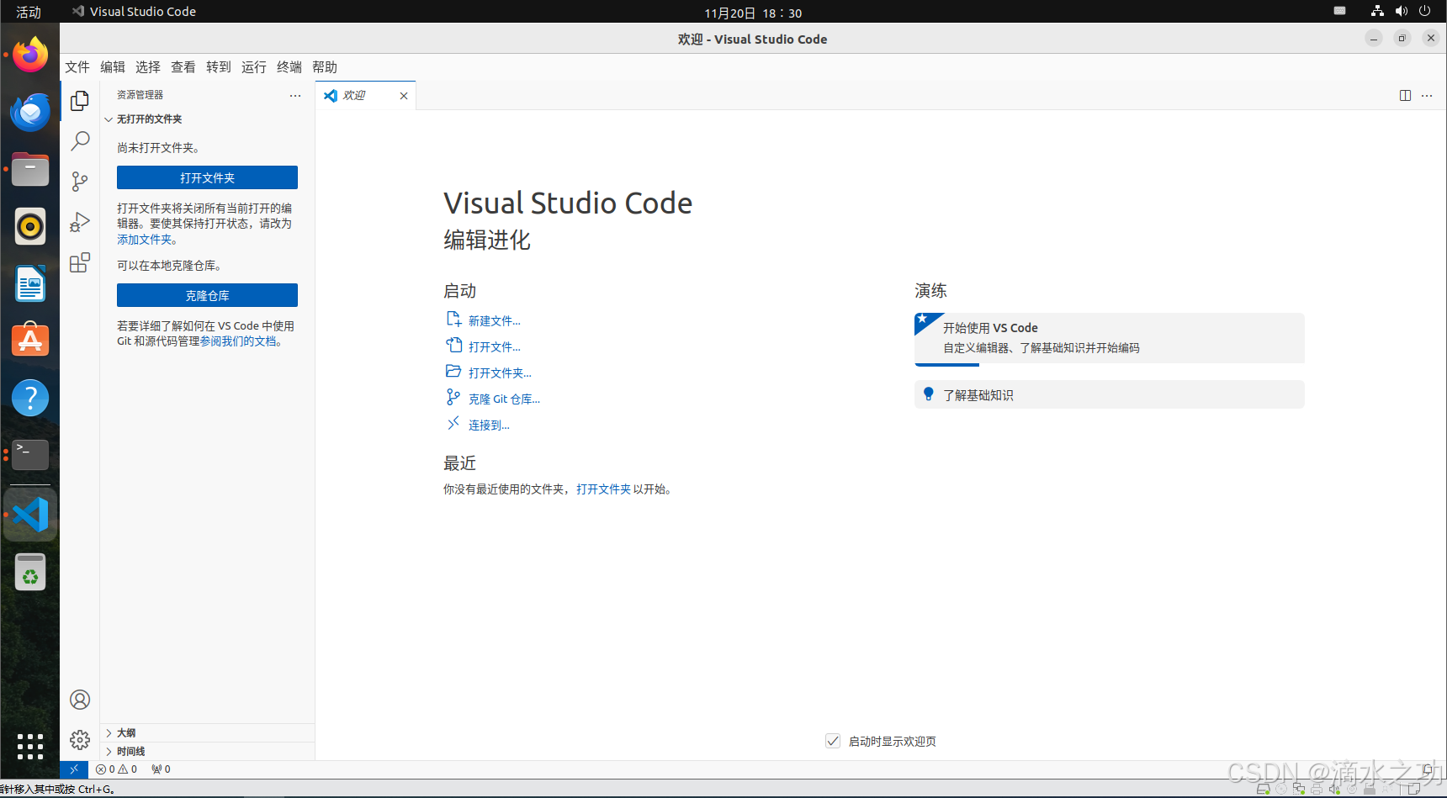
Task: Open the 转到 menu
Action: pos(219,67)
